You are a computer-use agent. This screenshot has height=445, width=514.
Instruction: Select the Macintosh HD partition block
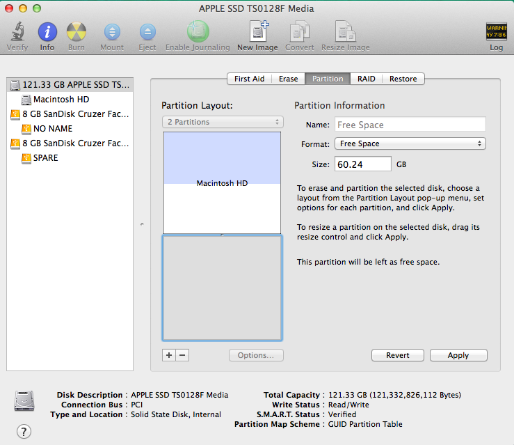[x=223, y=182]
